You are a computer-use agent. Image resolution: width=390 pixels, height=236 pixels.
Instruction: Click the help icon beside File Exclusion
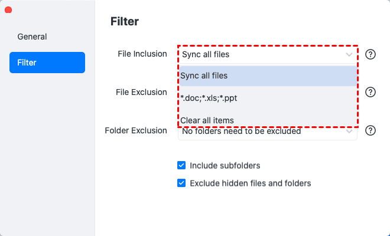[x=370, y=93]
